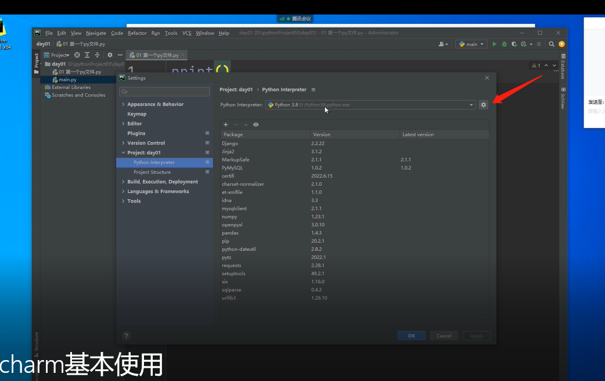Click the help question mark button

click(x=126, y=336)
